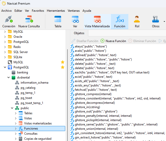Select the dvdrental database icon
The height and width of the screenshot is (141, 166).
[13, 78]
